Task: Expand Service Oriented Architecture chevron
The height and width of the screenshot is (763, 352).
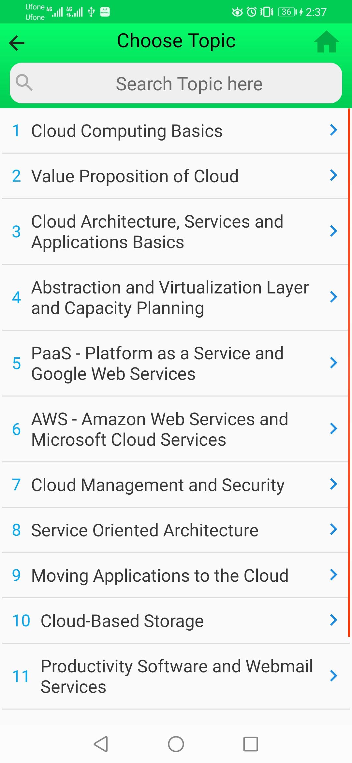Action: click(333, 529)
